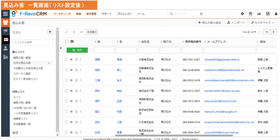The image size is (280, 140).
Task: Open the ツール menu
Action: 141,14
